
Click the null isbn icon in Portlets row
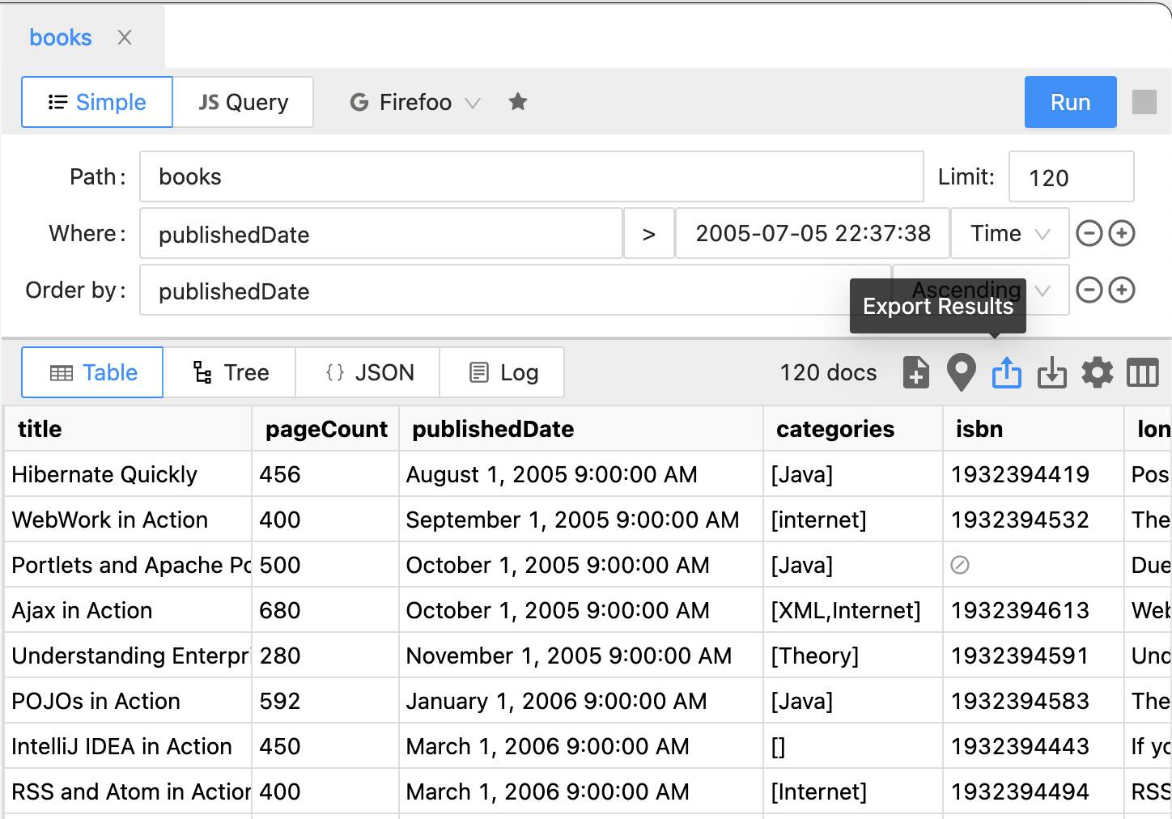point(960,565)
